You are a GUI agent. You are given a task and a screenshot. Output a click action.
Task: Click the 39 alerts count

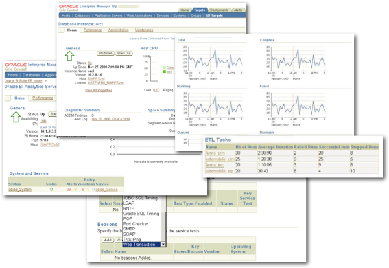69,190
